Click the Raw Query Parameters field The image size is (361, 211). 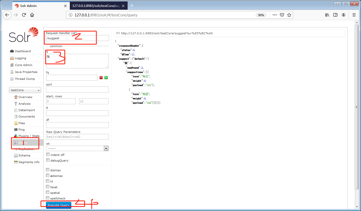coord(77,137)
